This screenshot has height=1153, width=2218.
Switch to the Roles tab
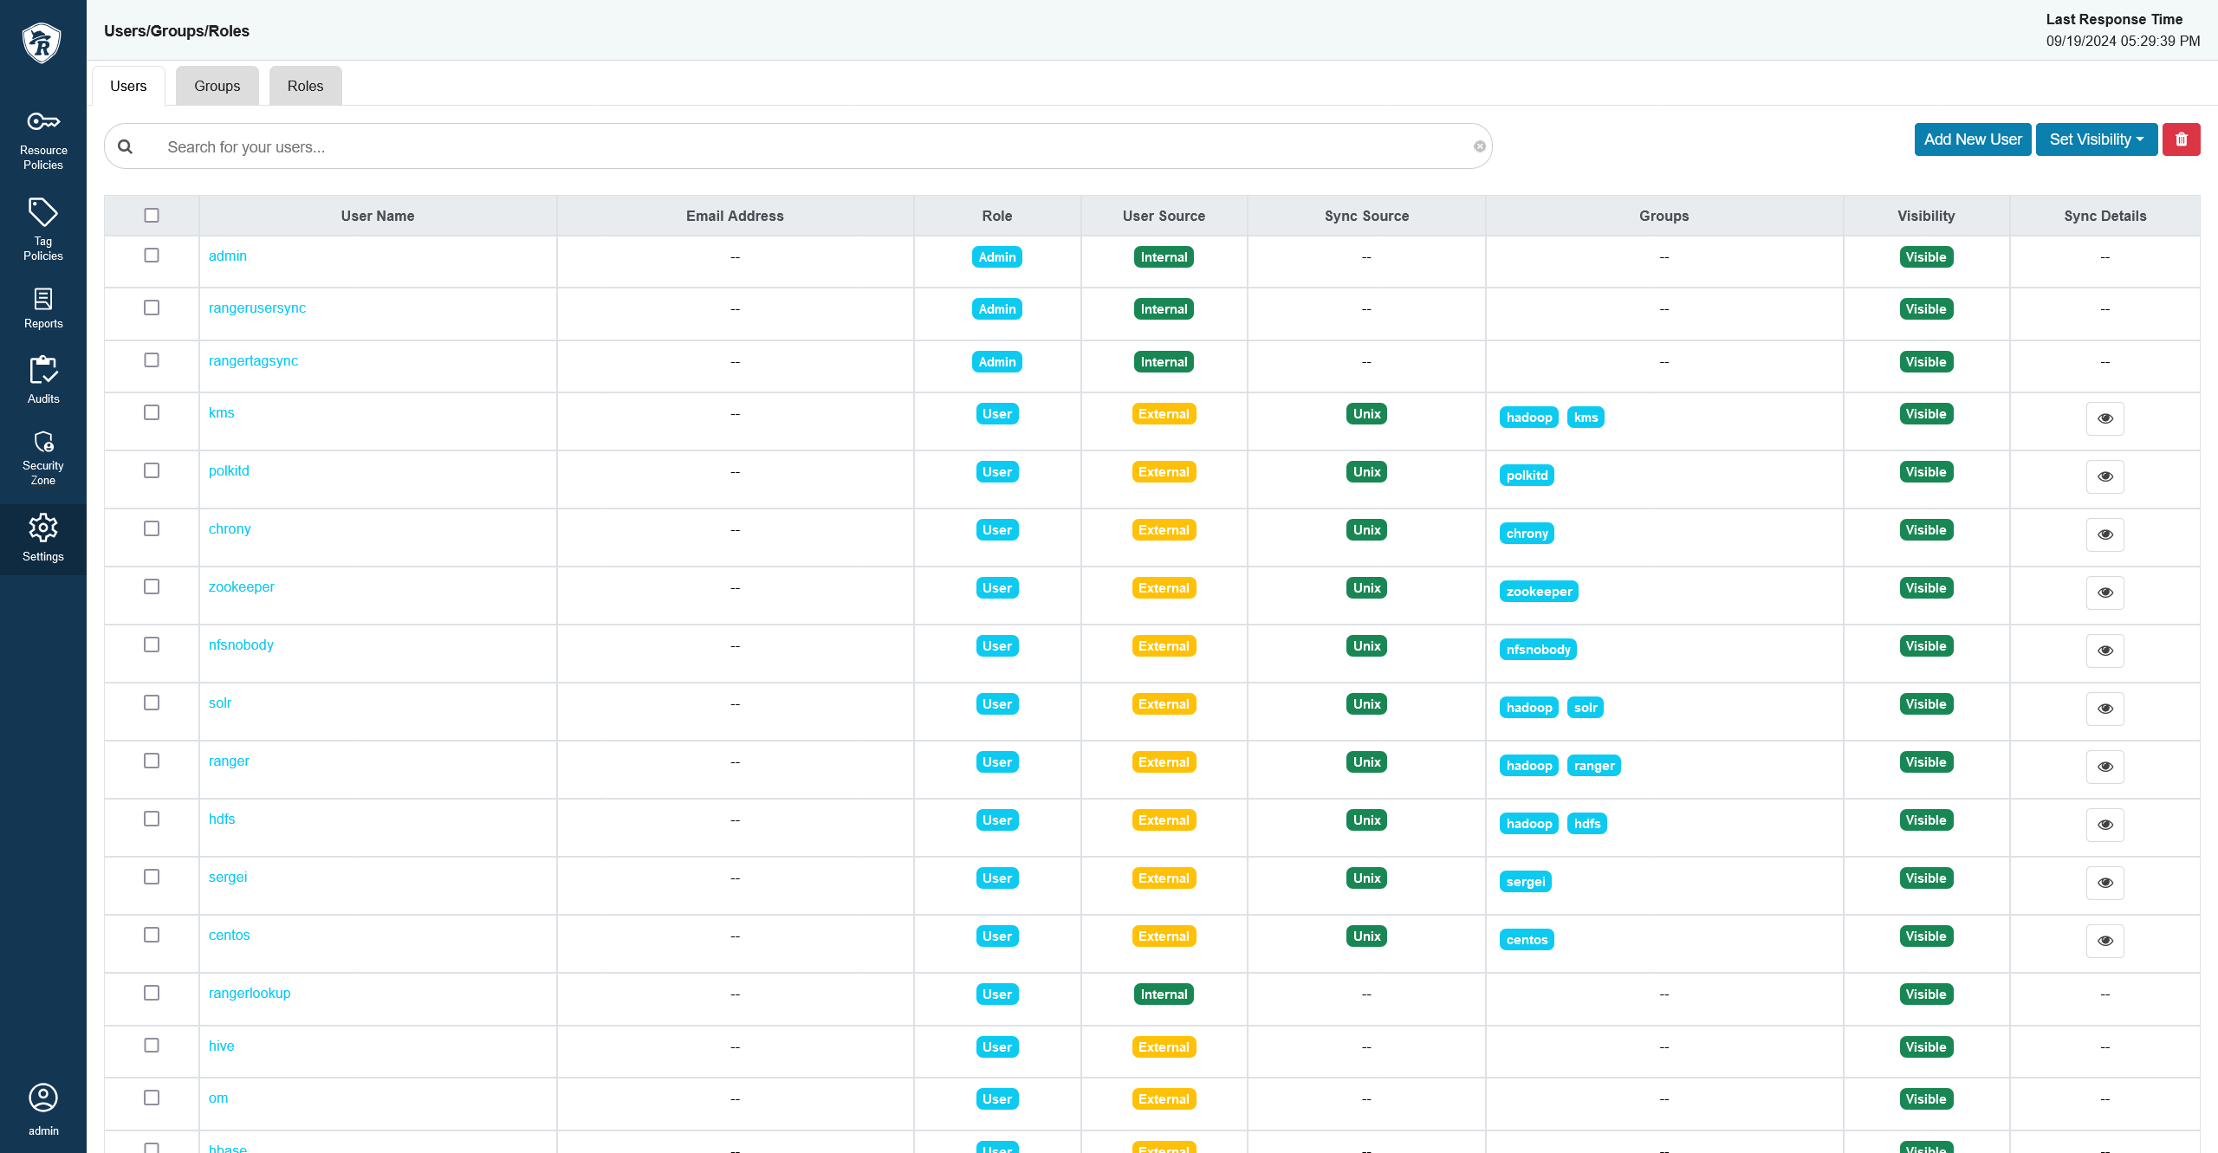tap(305, 85)
